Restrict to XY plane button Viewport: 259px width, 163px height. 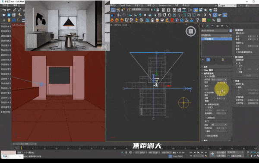[220, 15]
